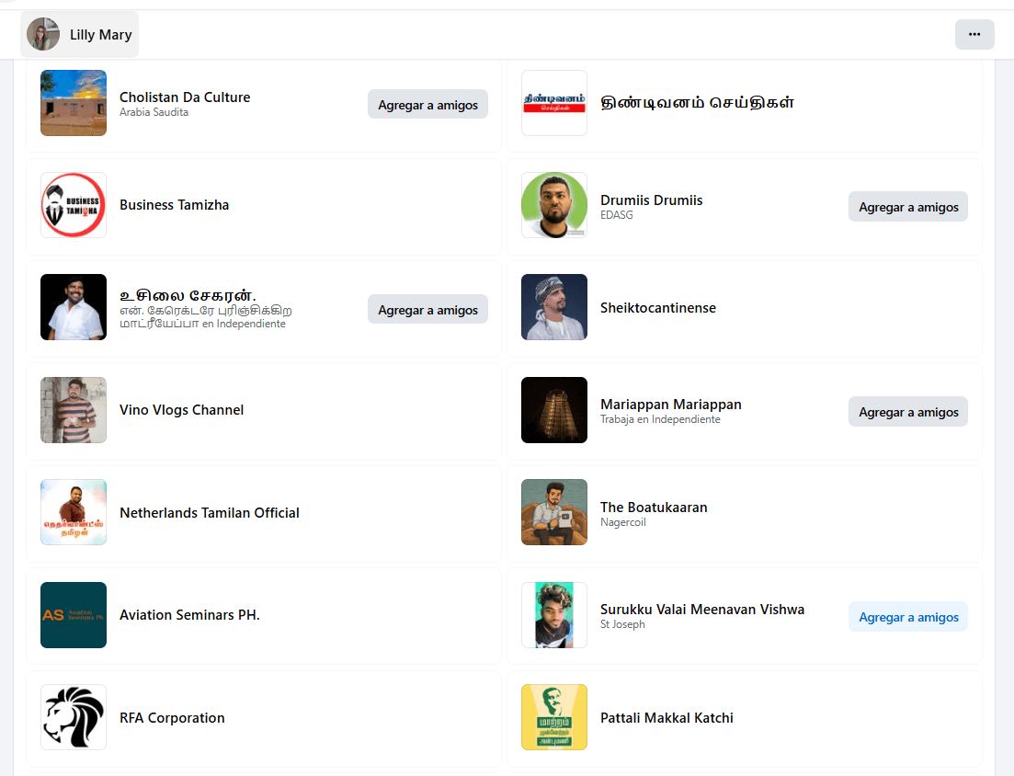
Task: Add Mariappan Mariappan as a friend
Action: pyautogui.click(x=907, y=412)
